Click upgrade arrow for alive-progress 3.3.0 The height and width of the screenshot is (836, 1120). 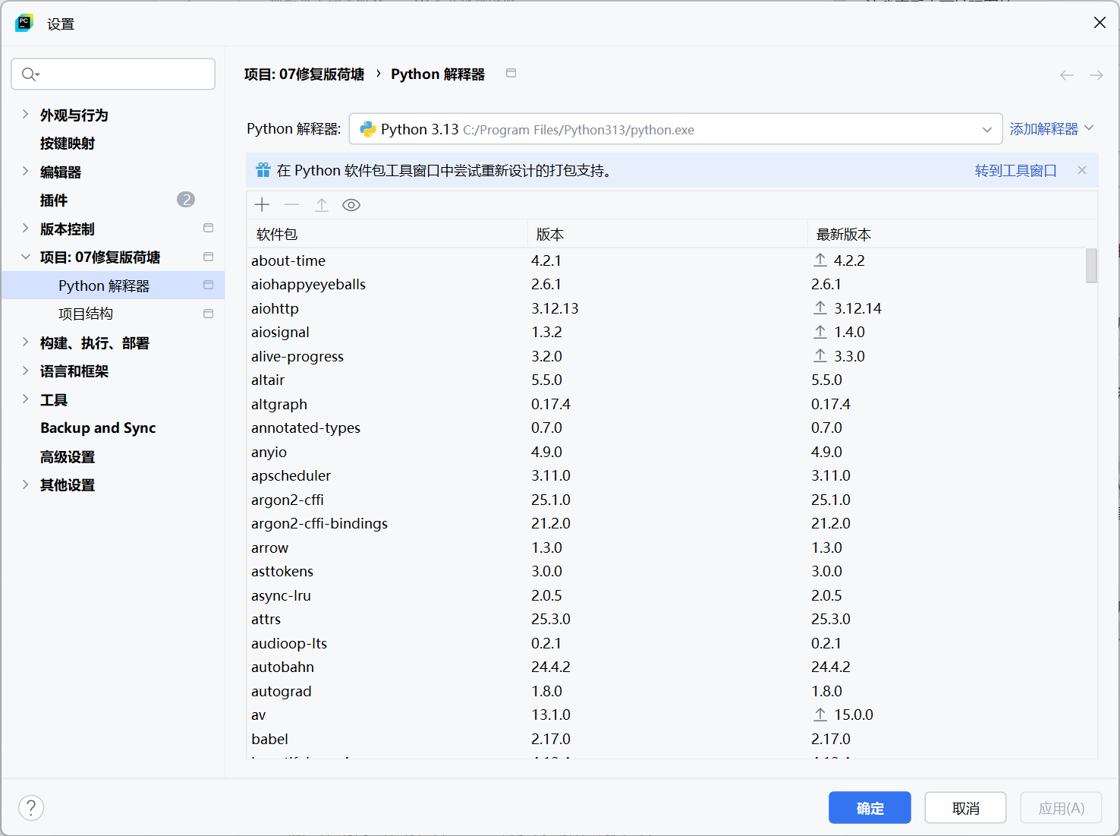click(x=820, y=355)
